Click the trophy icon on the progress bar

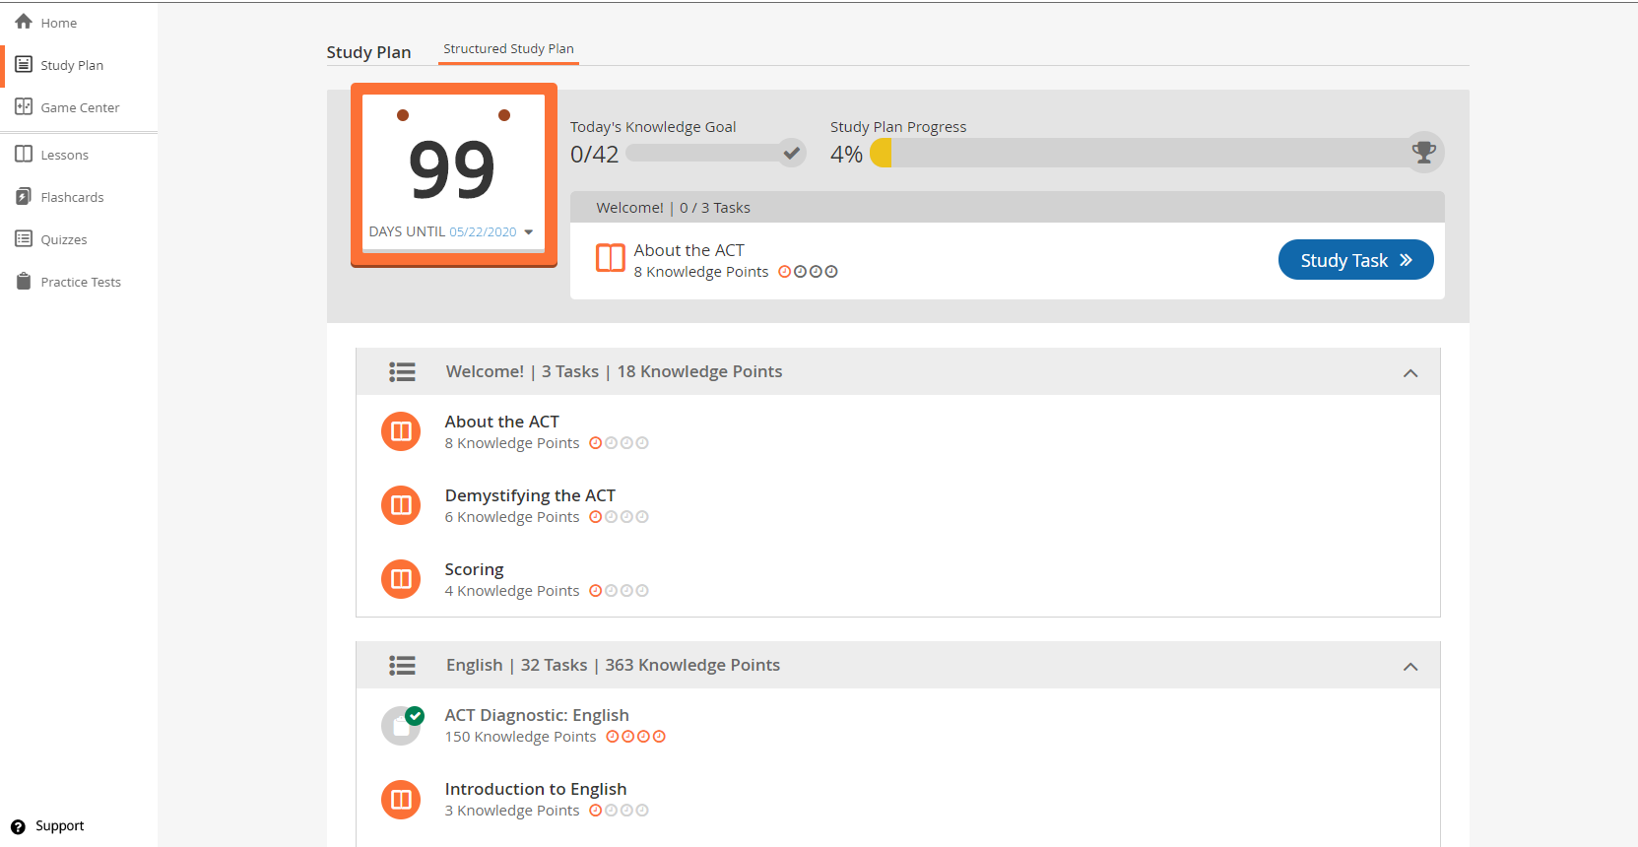1424,152
